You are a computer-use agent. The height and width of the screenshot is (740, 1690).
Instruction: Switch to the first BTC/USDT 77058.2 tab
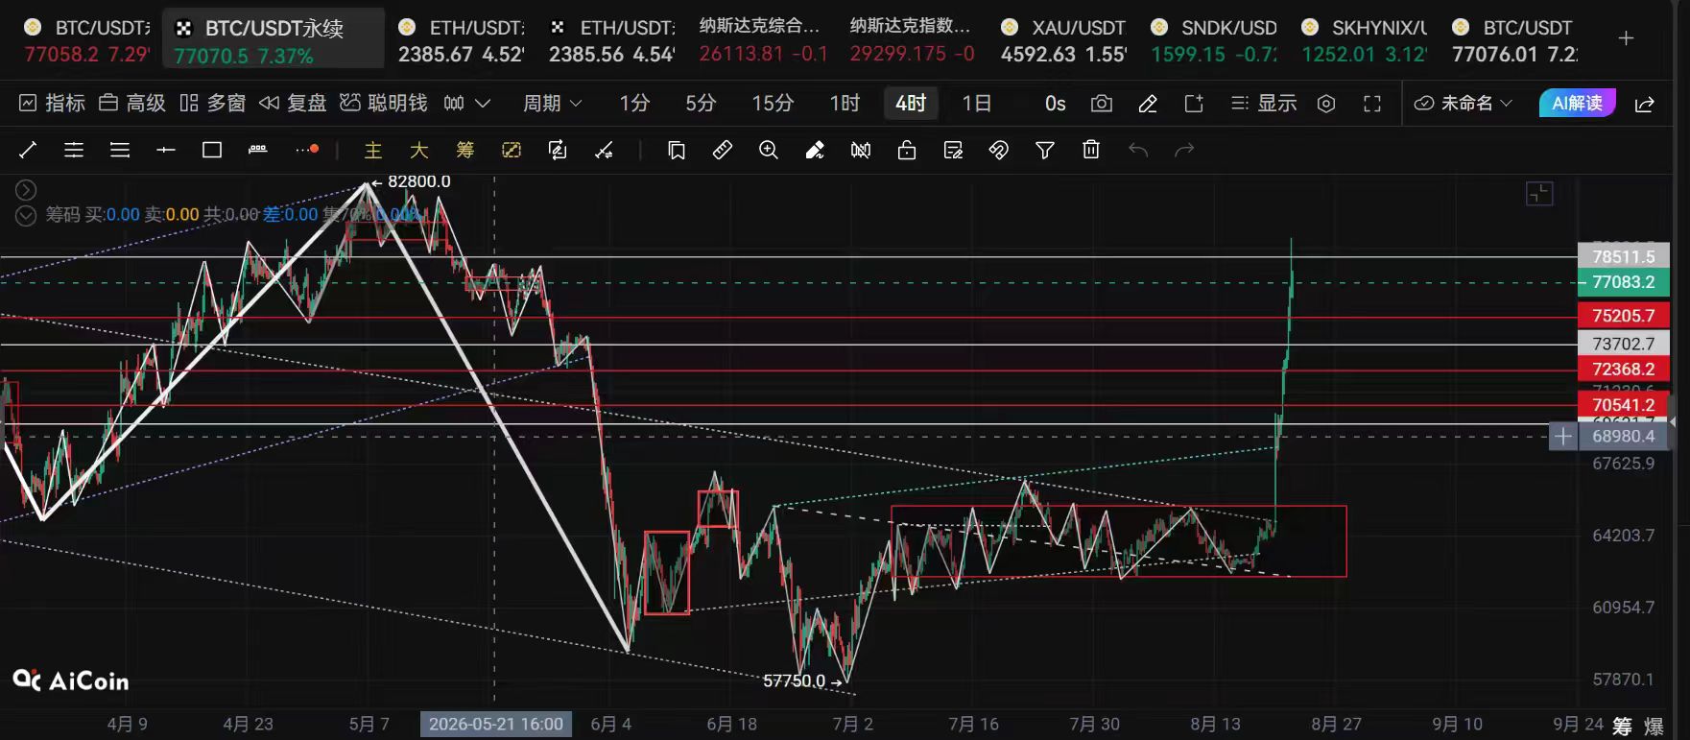[x=86, y=39]
